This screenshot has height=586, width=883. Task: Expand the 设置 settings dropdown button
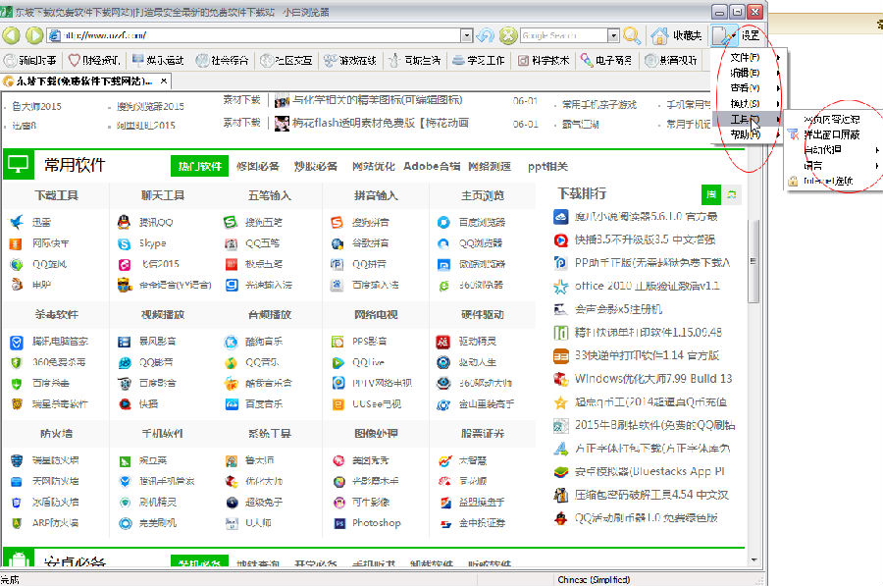[749, 35]
